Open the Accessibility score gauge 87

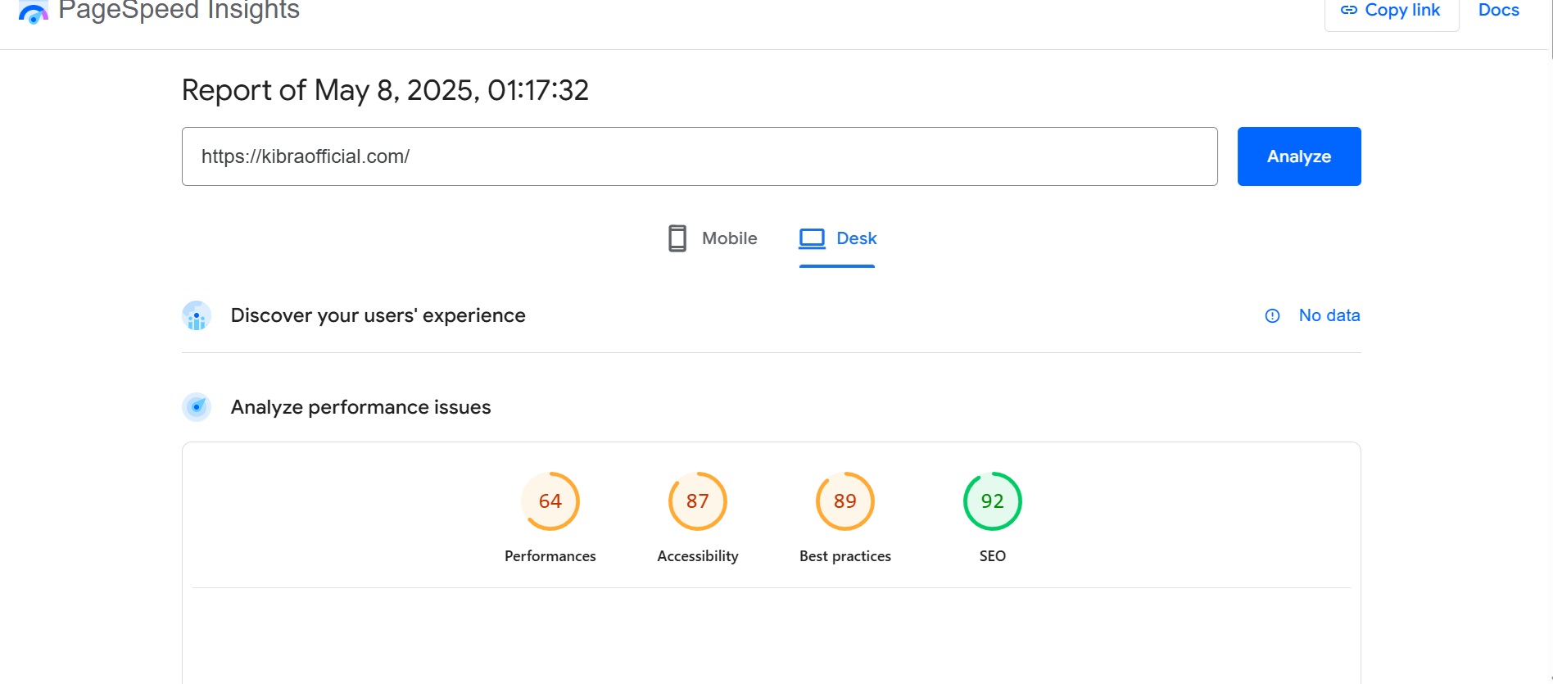point(698,501)
